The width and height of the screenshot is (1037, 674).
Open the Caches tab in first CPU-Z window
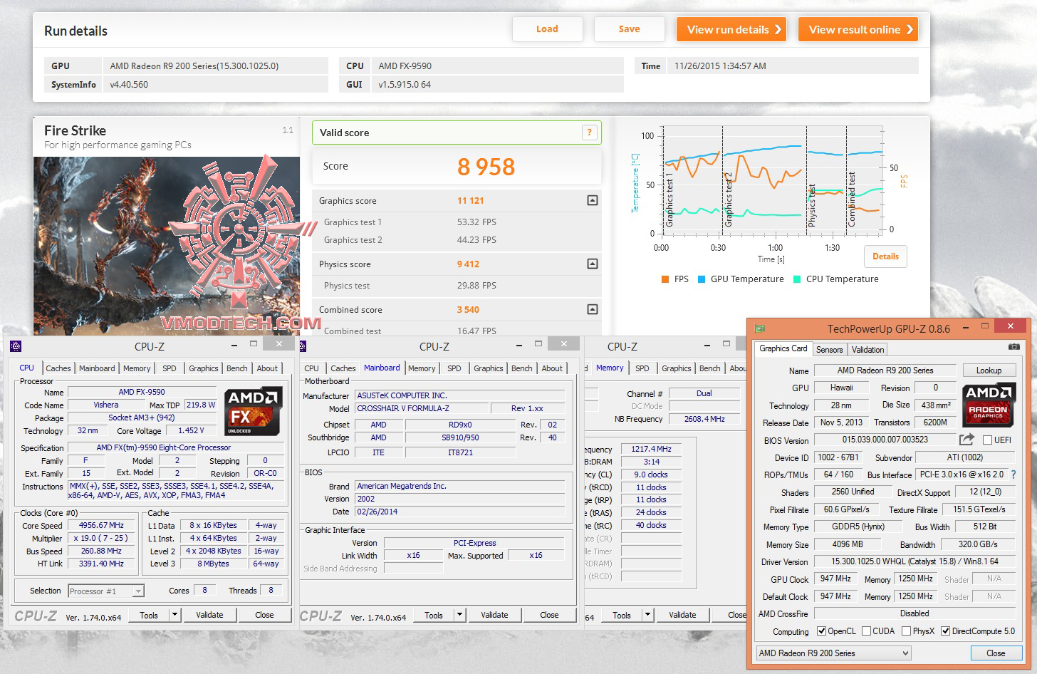pyautogui.click(x=58, y=368)
